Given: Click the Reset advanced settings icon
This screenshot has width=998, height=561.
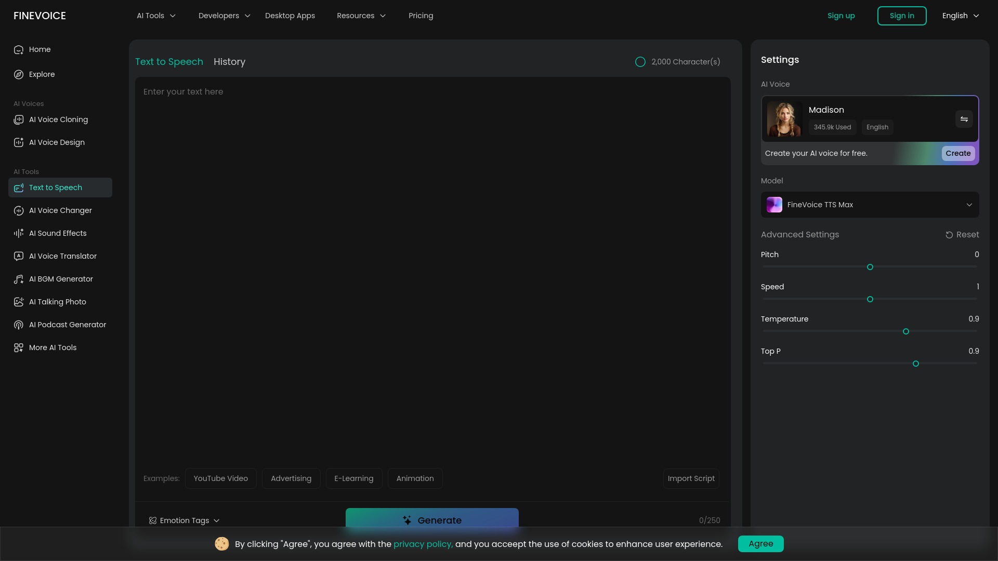Looking at the screenshot, I should tap(949, 235).
